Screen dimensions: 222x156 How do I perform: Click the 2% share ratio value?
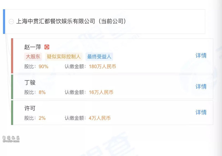[x=42, y=118]
